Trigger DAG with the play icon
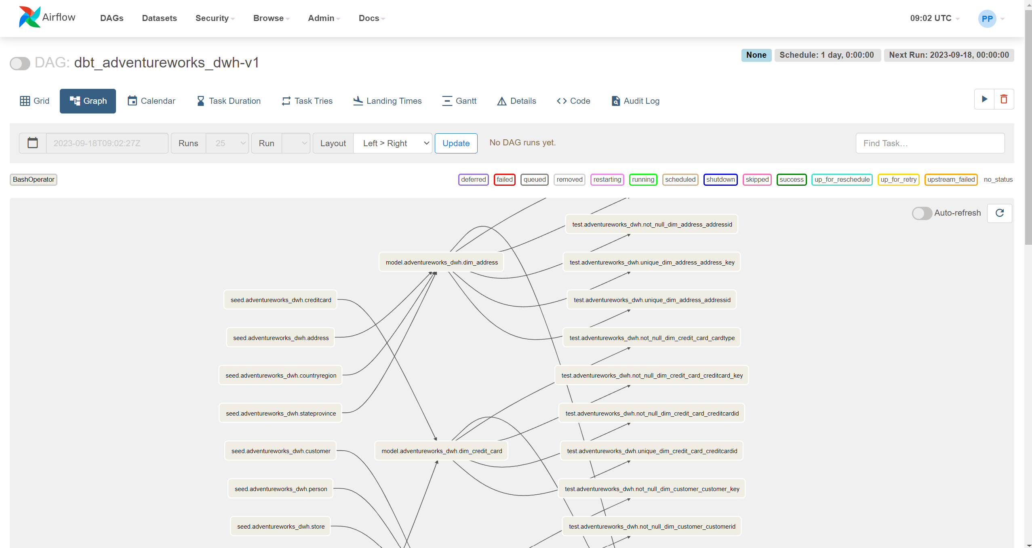This screenshot has height=548, width=1032. tap(984, 99)
